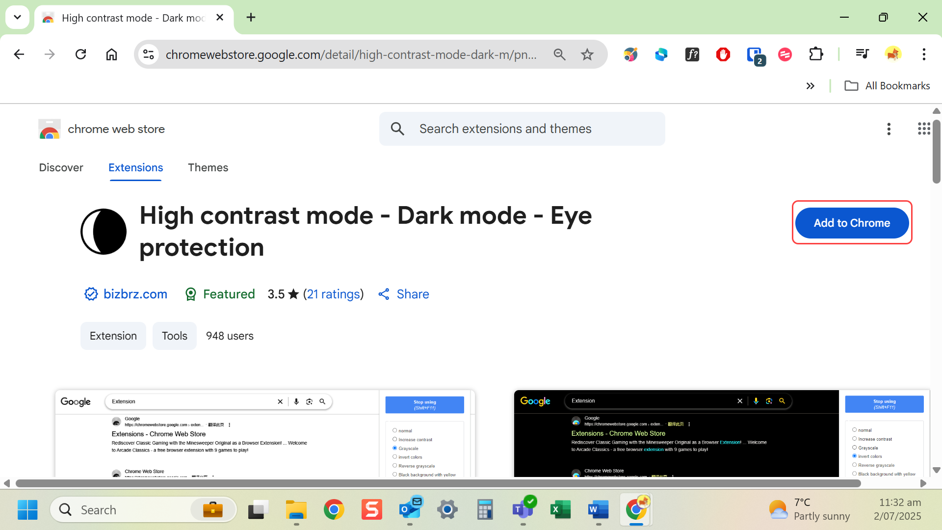Open the red hand ad blocker extension
Viewport: 942px width, 530px height.
click(x=723, y=54)
